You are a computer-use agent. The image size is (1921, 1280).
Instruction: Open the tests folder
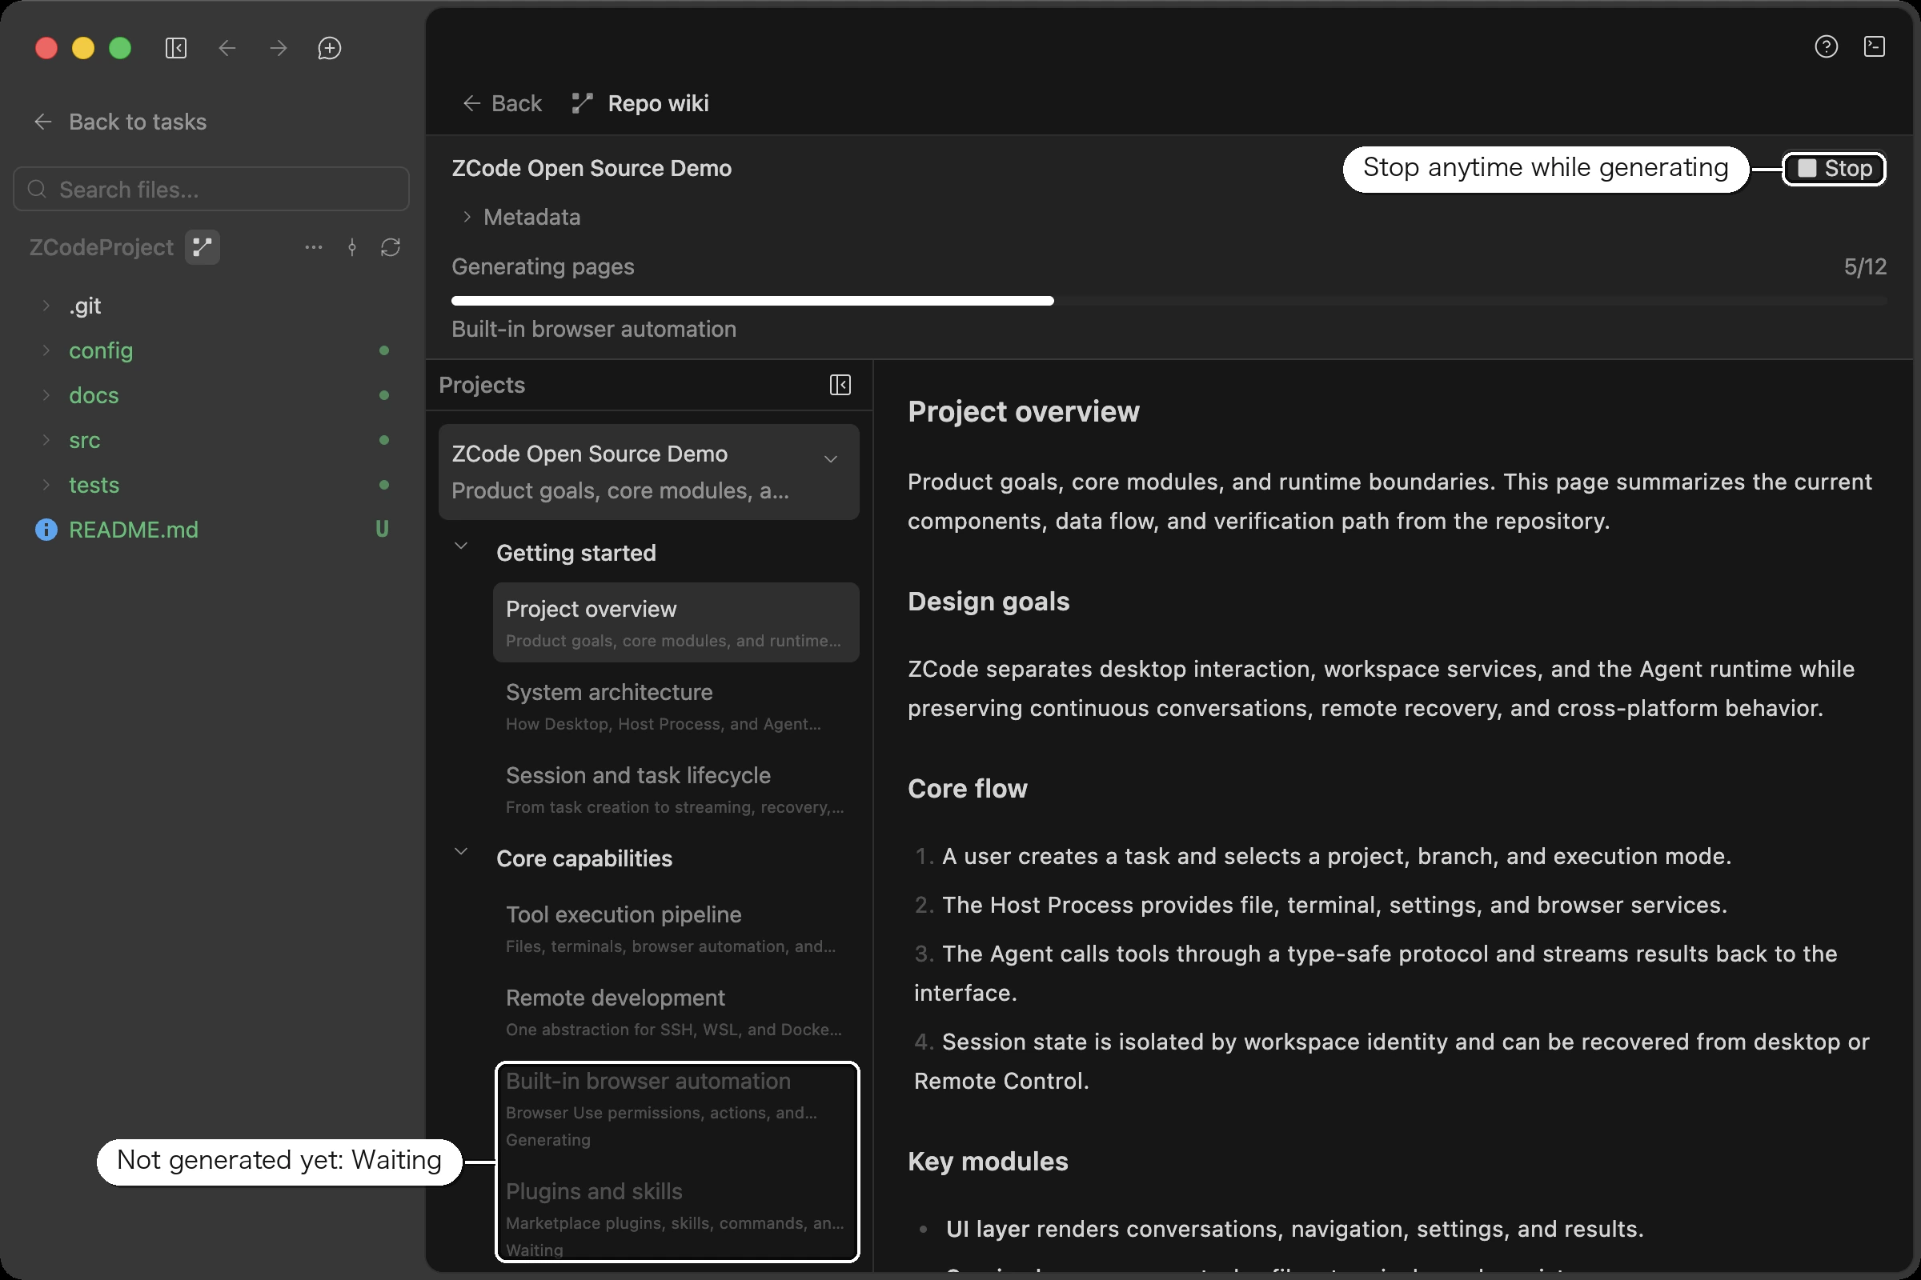click(94, 485)
